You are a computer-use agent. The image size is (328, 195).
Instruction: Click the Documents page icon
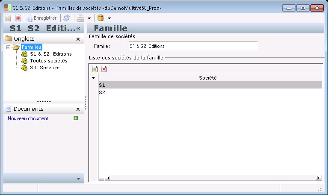coord(9,109)
